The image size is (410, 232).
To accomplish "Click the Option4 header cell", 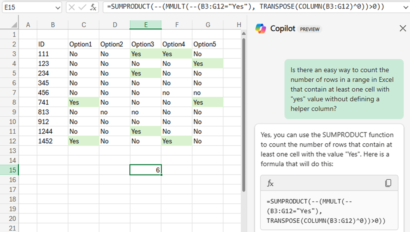I will [x=177, y=44].
